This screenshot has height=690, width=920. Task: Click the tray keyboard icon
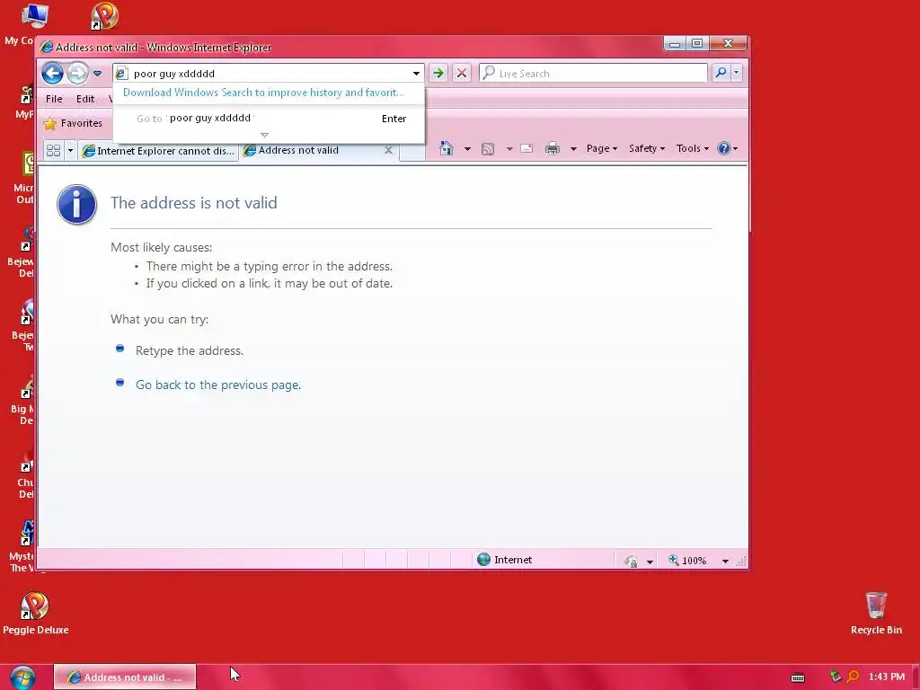798,677
